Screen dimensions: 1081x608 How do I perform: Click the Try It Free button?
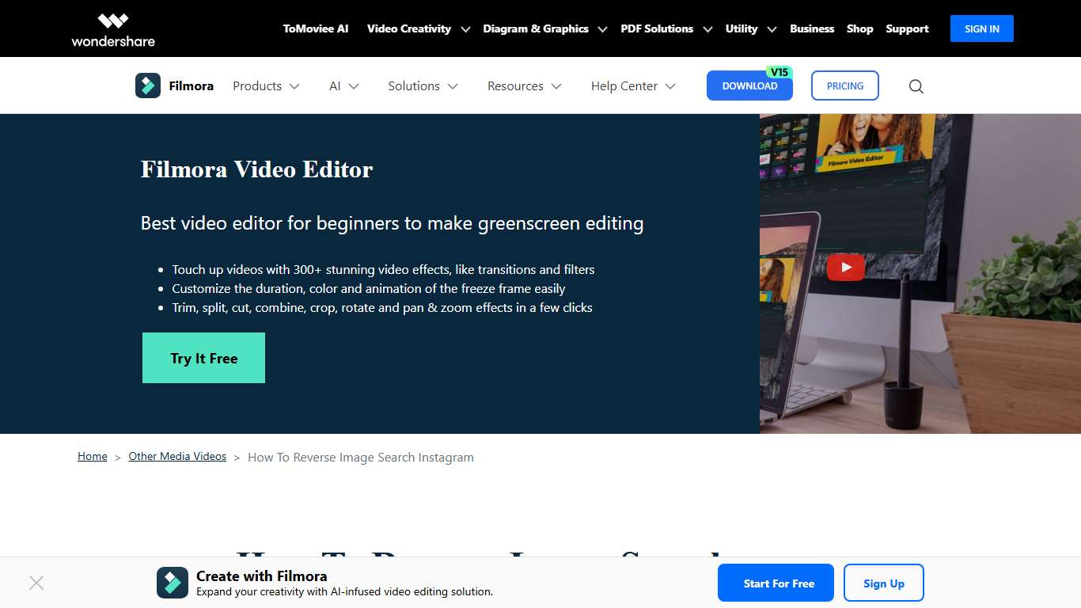click(x=203, y=358)
